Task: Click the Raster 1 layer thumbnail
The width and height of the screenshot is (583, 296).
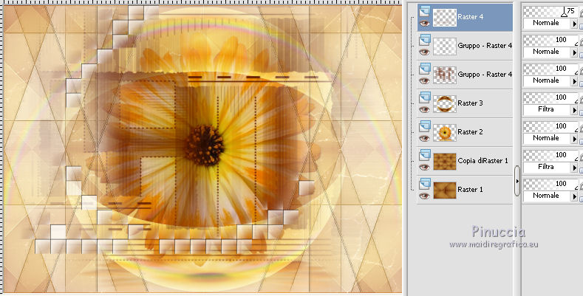Action: [x=445, y=190]
